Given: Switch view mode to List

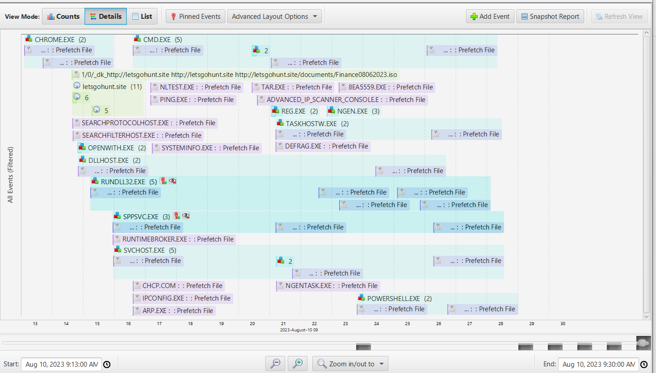Looking at the screenshot, I should pyautogui.click(x=142, y=17).
